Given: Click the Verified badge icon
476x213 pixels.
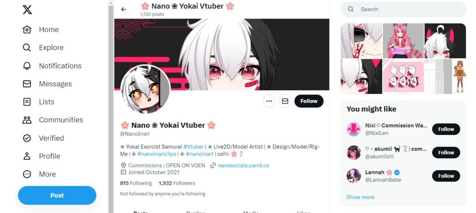Looking at the screenshot, I should [27, 138].
